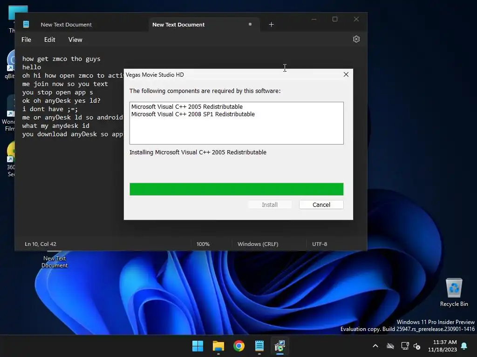Launch File Explorer from the taskbar
This screenshot has width=477, height=357.
click(x=218, y=346)
